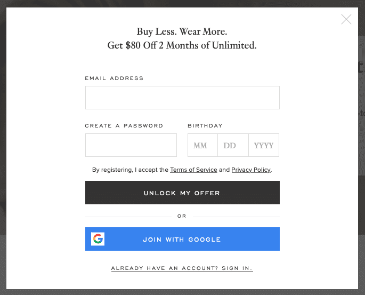This screenshot has height=295, width=365.
Task: Open the Terms of Service link
Action: pyautogui.click(x=193, y=170)
